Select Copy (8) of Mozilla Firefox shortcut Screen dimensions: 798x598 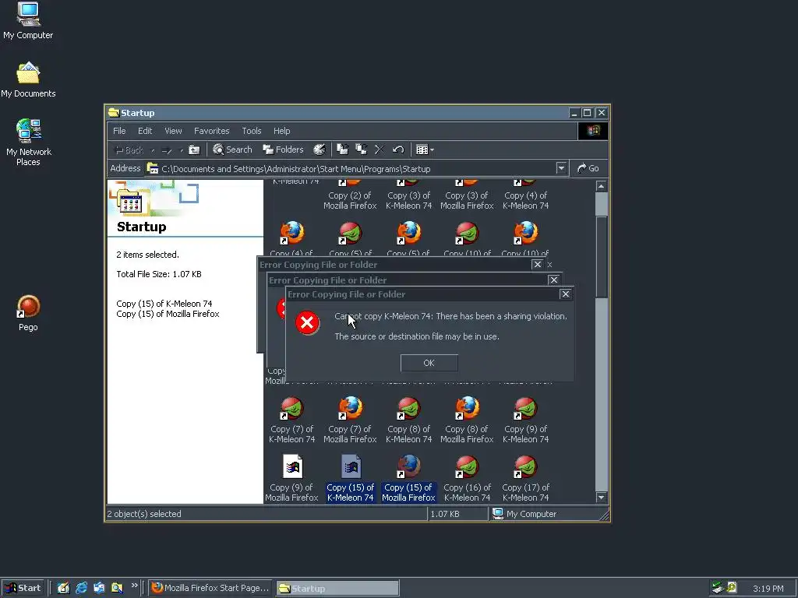468,420
